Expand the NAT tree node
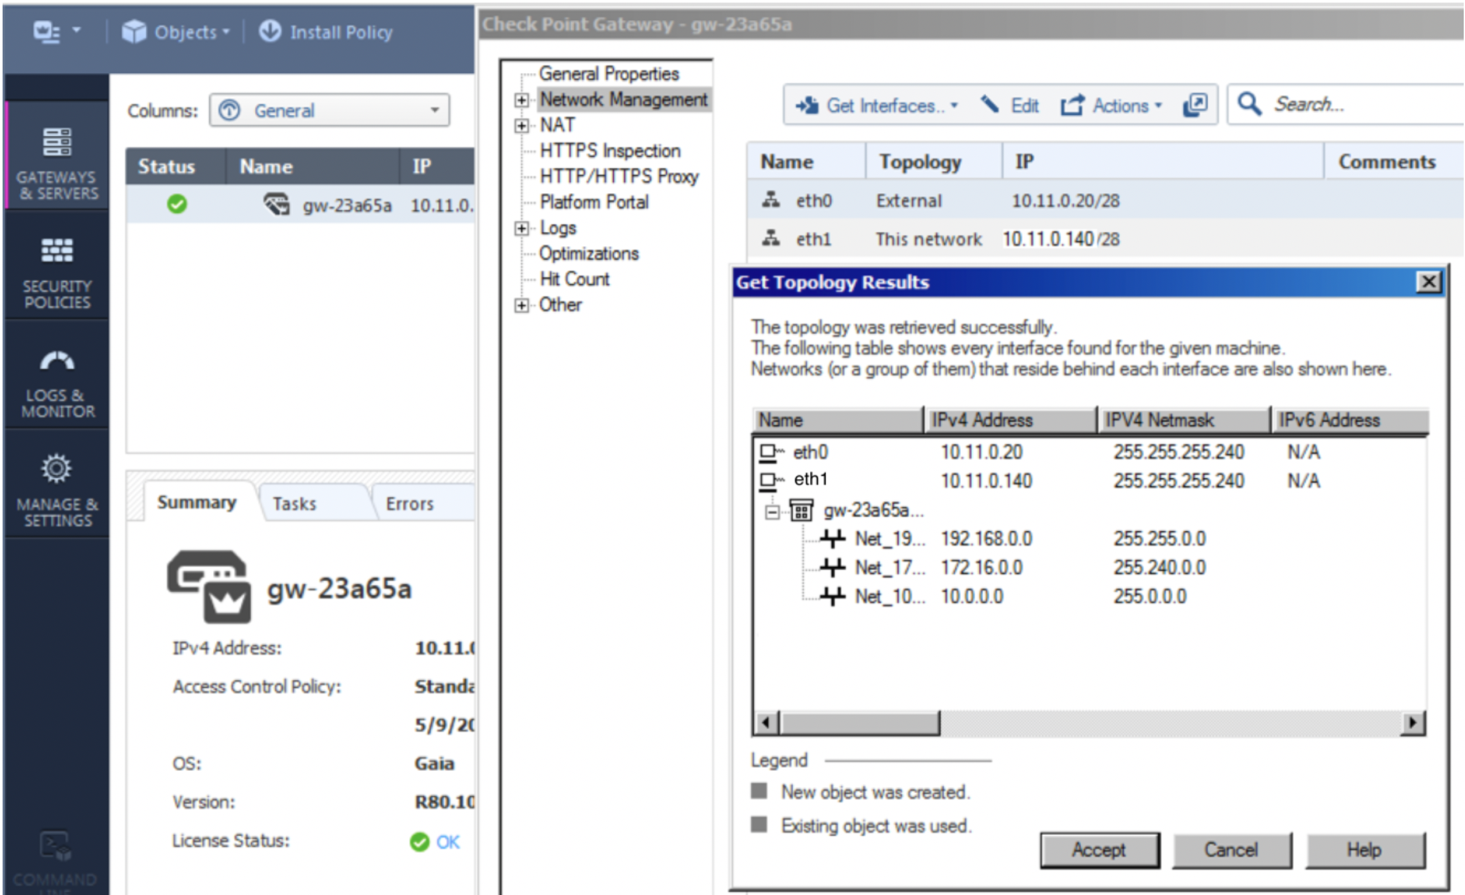The width and height of the screenshot is (1465, 895). tap(521, 125)
